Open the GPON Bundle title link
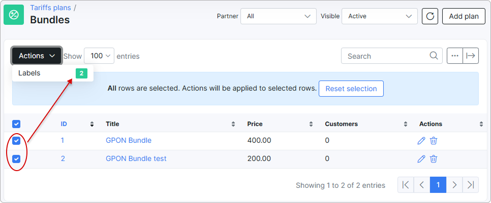Image resolution: width=491 pixels, height=203 pixels. 129,141
